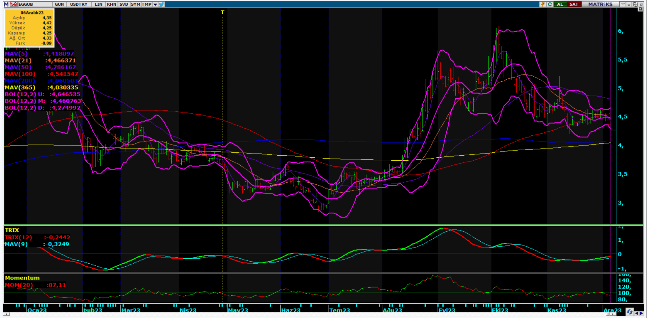Click the May23 date axis label
The image size is (647, 318).
pyautogui.click(x=238, y=310)
